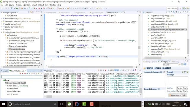Minimize the Outline view
The image size is (190, 107).
(185, 12)
